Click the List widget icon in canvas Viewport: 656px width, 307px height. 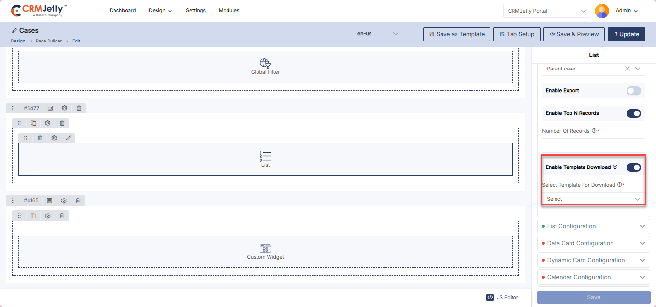[x=265, y=156]
